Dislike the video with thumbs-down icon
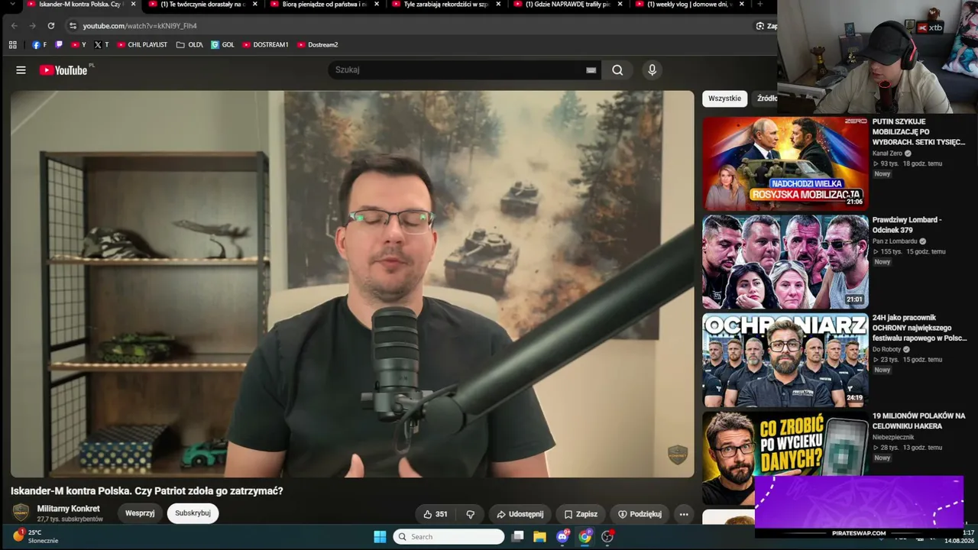The width and height of the screenshot is (978, 550). tap(471, 514)
